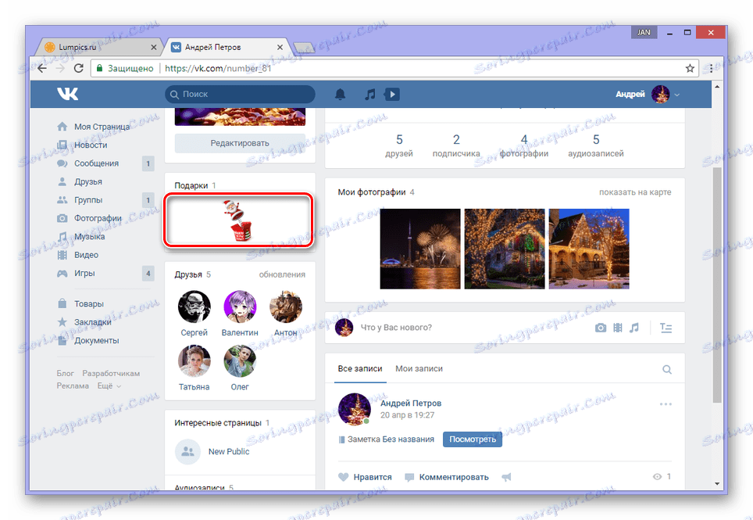The height and width of the screenshot is (520, 753).
Task: Click Комментировать under post
Action: (447, 477)
